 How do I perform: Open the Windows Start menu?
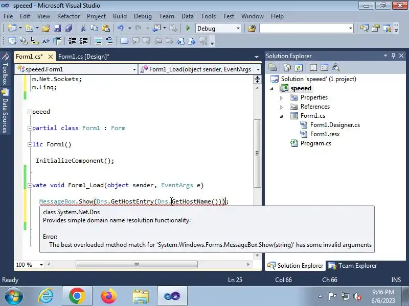[x=14, y=296]
